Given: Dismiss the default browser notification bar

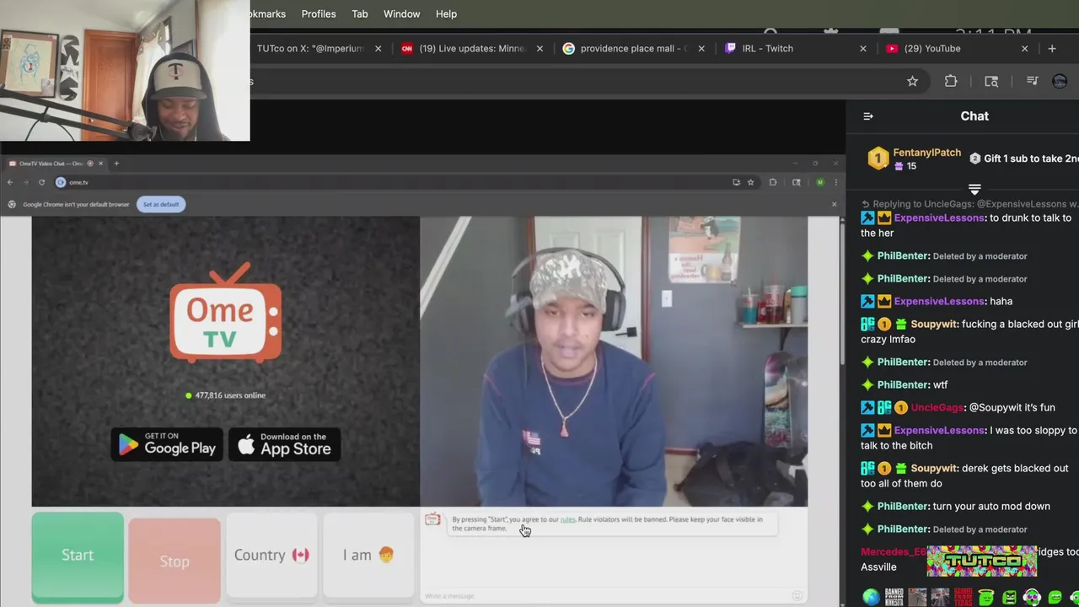Looking at the screenshot, I should point(834,204).
